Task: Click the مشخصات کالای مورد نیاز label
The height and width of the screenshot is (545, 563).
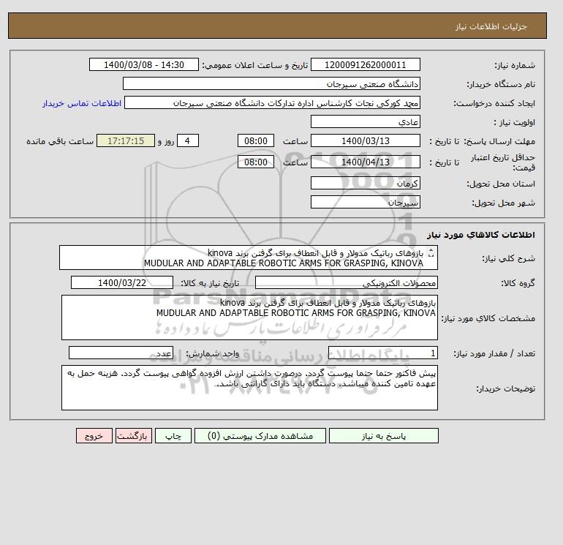Action: 488,318
